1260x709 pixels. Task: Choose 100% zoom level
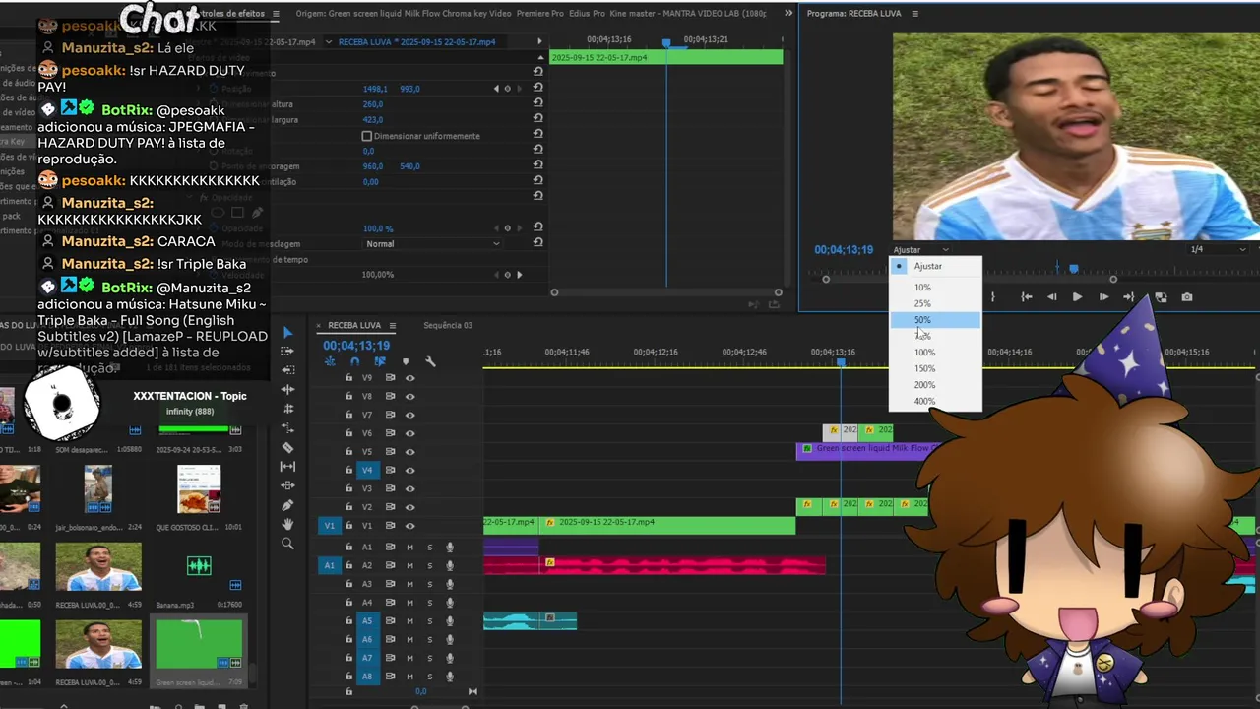click(935, 353)
